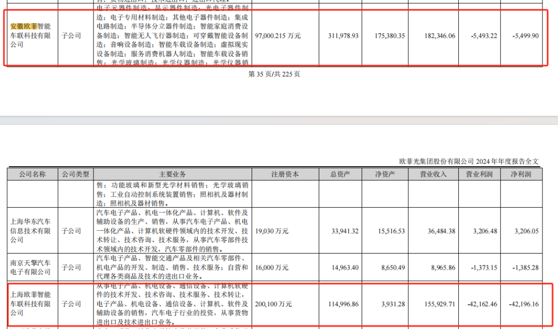Select company name 上海华东汽车信息技术有限公司
The image size is (558, 329).
(x=30, y=230)
